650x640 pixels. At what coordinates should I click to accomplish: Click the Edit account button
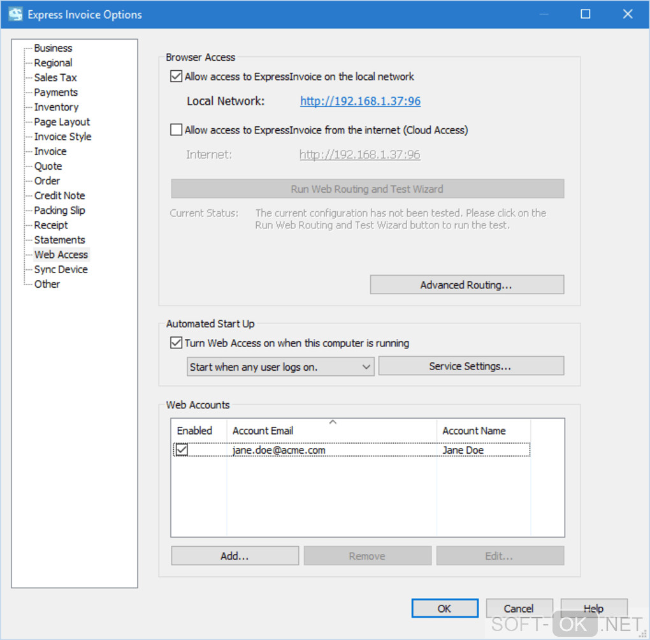pos(500,556)
